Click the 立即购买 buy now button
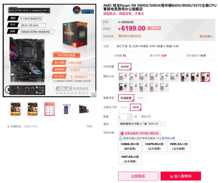Image resolution: width=218 pixels, height=183 pixels. click(138, 176)
